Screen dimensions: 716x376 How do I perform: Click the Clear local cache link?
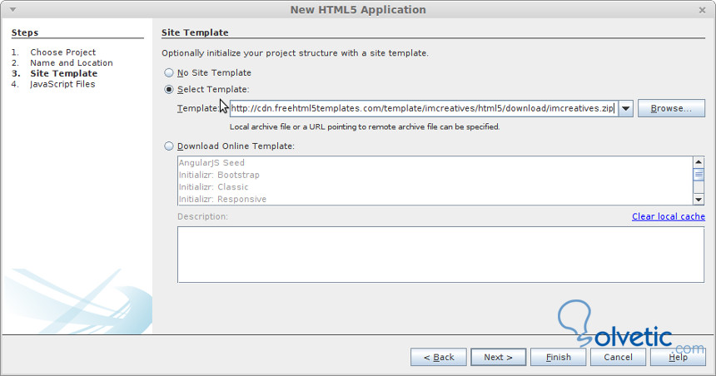click(668, 216)
